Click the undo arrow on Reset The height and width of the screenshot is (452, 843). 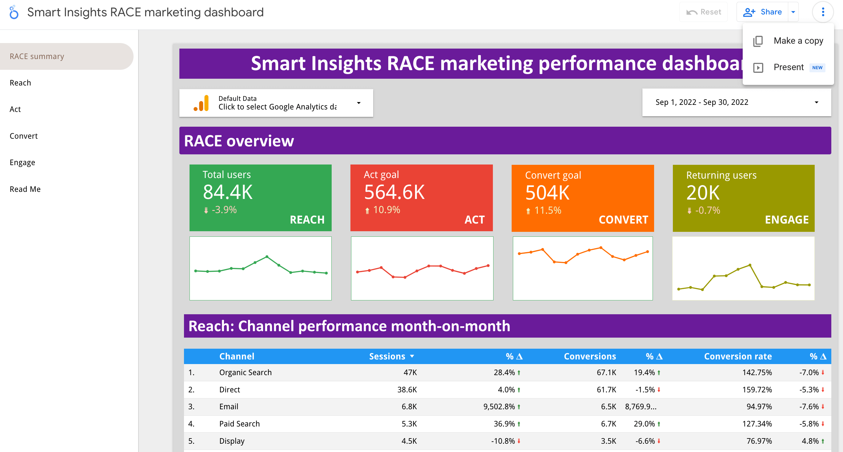tap(691, 12)
